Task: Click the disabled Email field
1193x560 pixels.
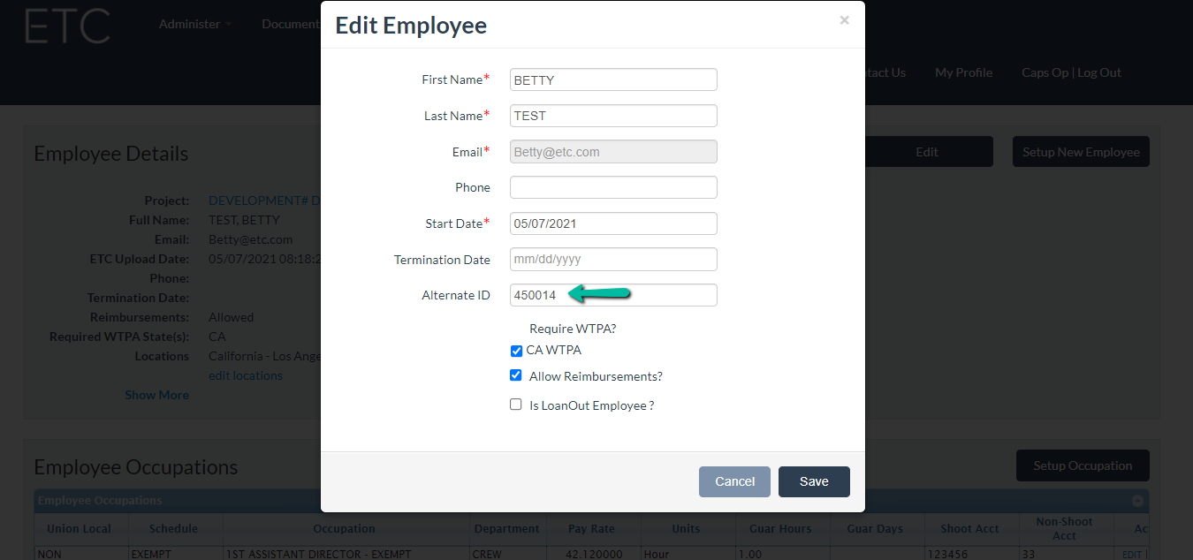Action: [x=613, y=152]
